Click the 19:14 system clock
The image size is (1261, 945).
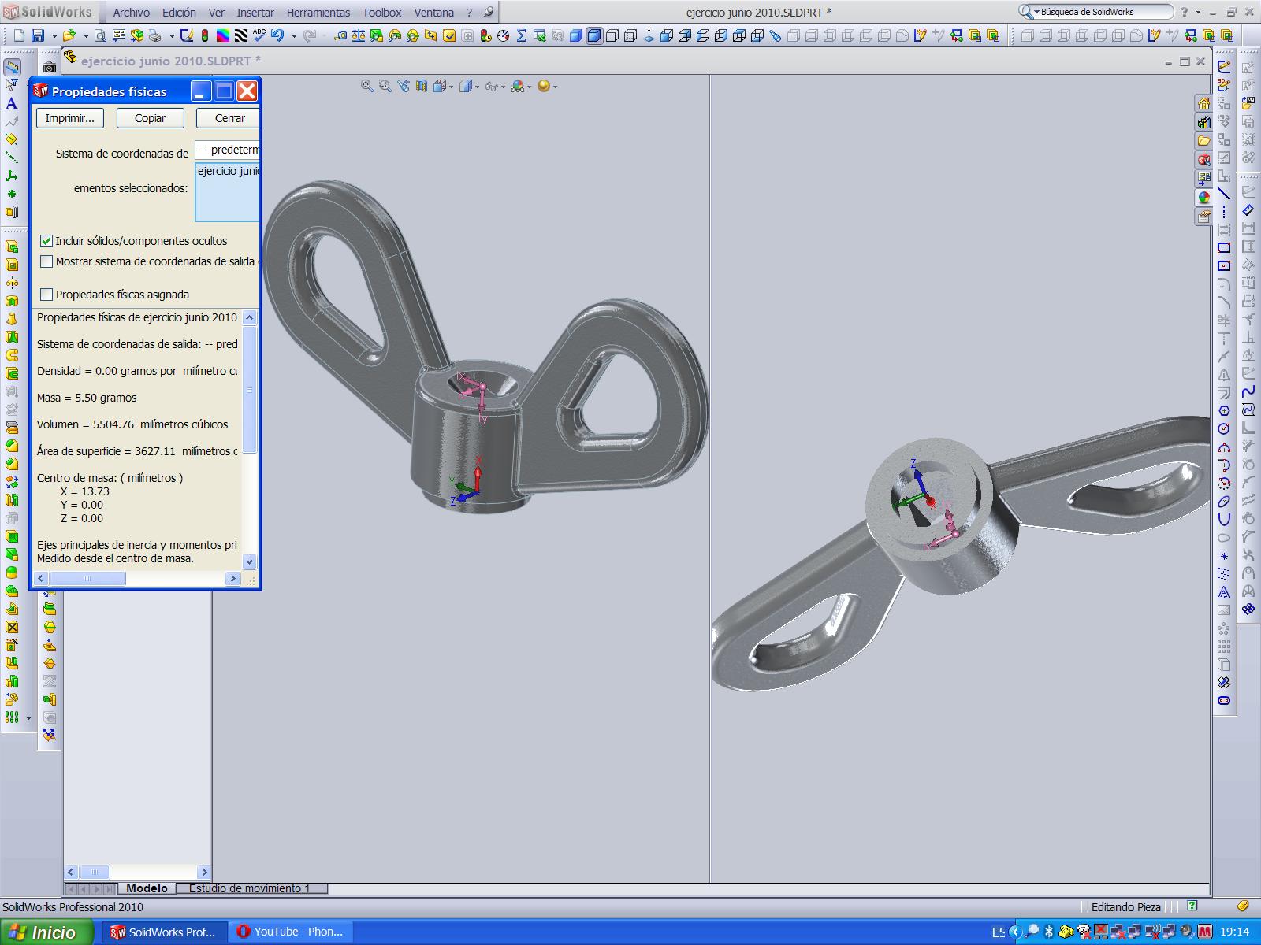tap(1234, 932)
